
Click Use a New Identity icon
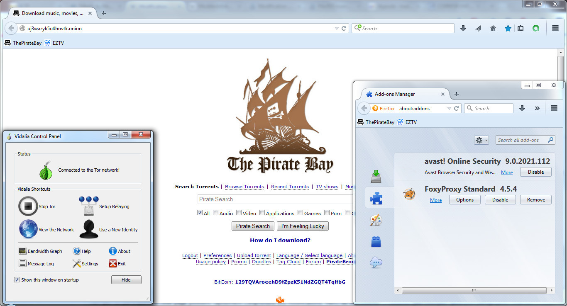[89, 229]
